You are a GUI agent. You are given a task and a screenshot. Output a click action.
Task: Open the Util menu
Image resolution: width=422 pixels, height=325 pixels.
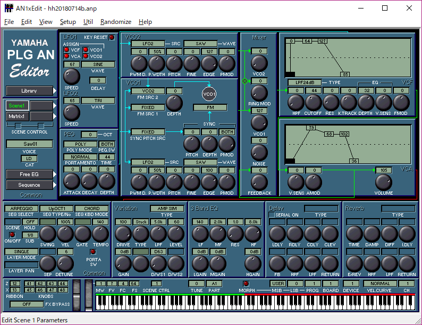pos(88,22)
